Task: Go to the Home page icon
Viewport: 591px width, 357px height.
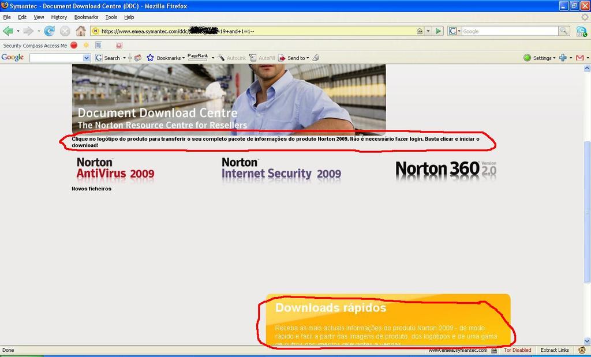Action: tap(81, 31)
